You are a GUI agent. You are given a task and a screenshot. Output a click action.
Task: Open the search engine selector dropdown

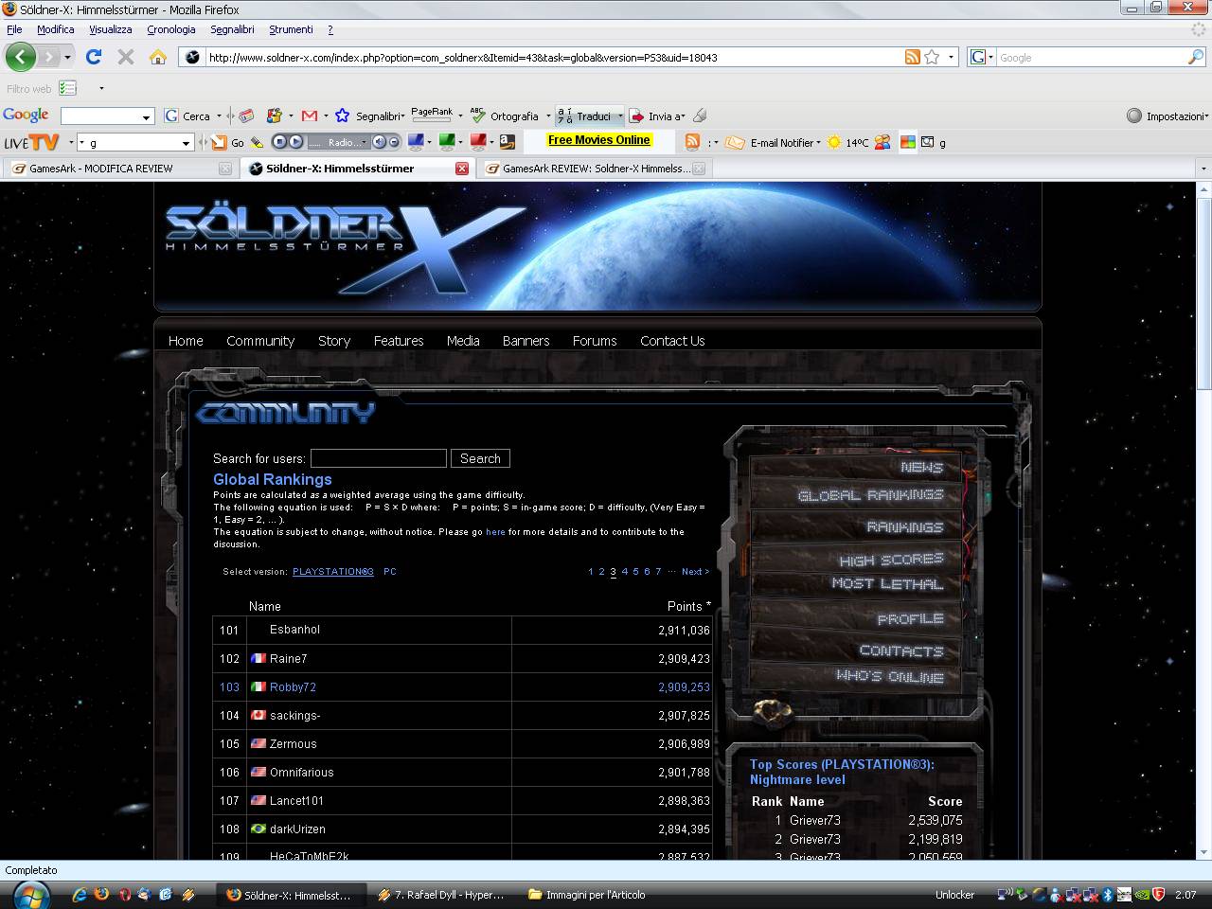click(x=990, y=57)
